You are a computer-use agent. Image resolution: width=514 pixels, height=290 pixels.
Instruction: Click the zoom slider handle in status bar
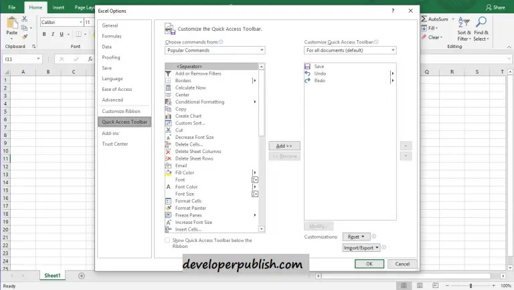pos(470,286)
